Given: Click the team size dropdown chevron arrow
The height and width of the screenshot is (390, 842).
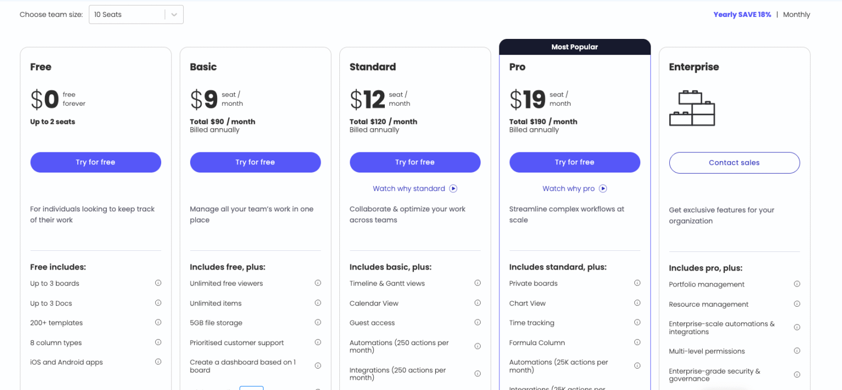Looking at the screenshot, I should [174, 15].
